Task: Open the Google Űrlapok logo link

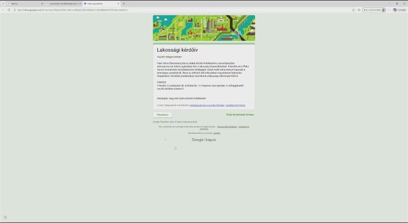Action: point(204,140)
